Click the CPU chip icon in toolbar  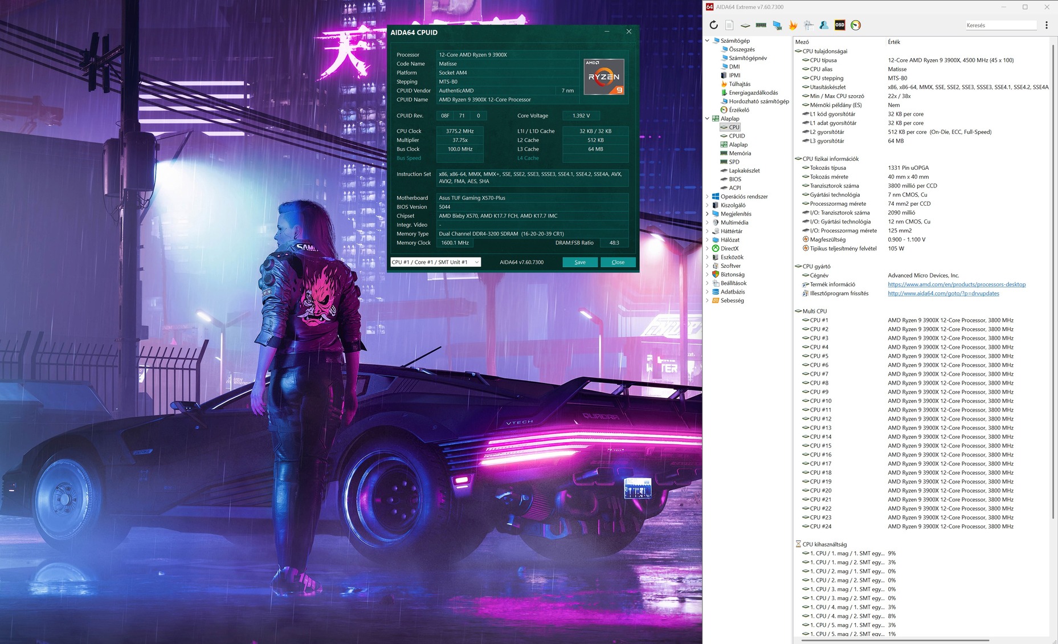pyautogui.click(x=745, y=25)
